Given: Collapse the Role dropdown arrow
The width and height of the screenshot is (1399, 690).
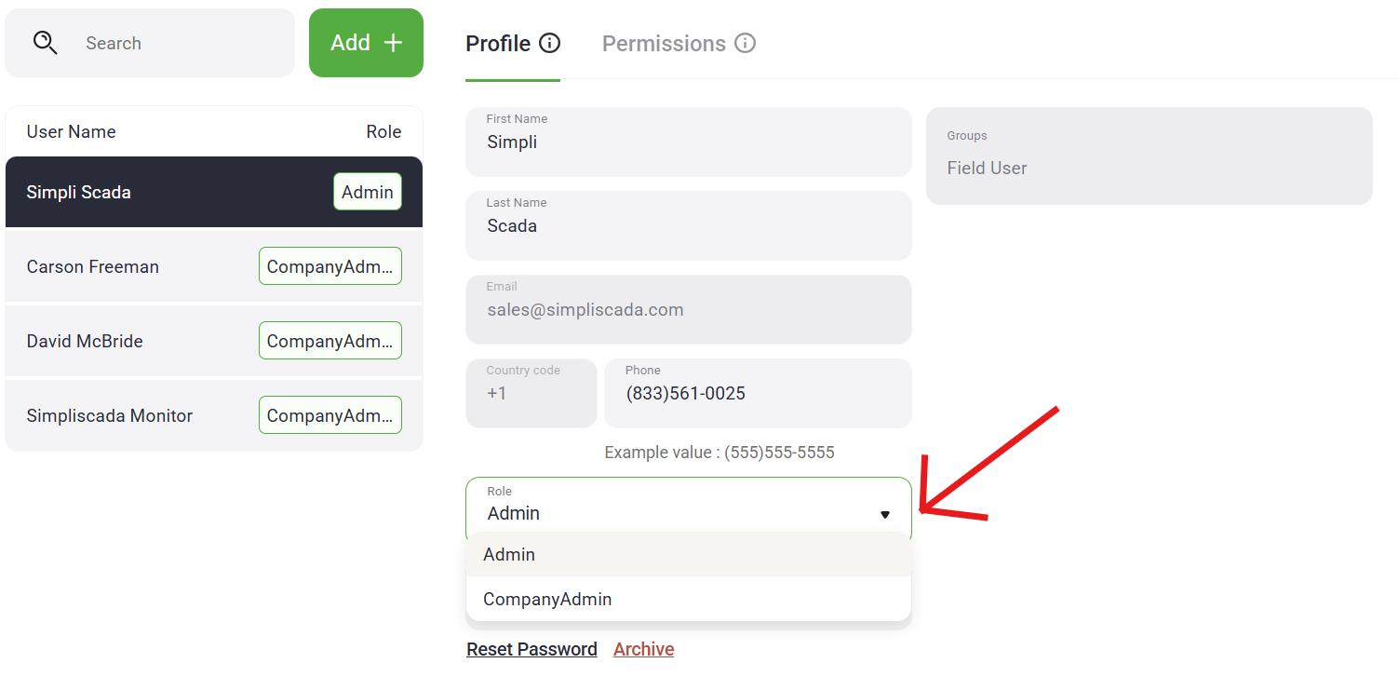Looking at the screenshot, I should tap(885, 514).
